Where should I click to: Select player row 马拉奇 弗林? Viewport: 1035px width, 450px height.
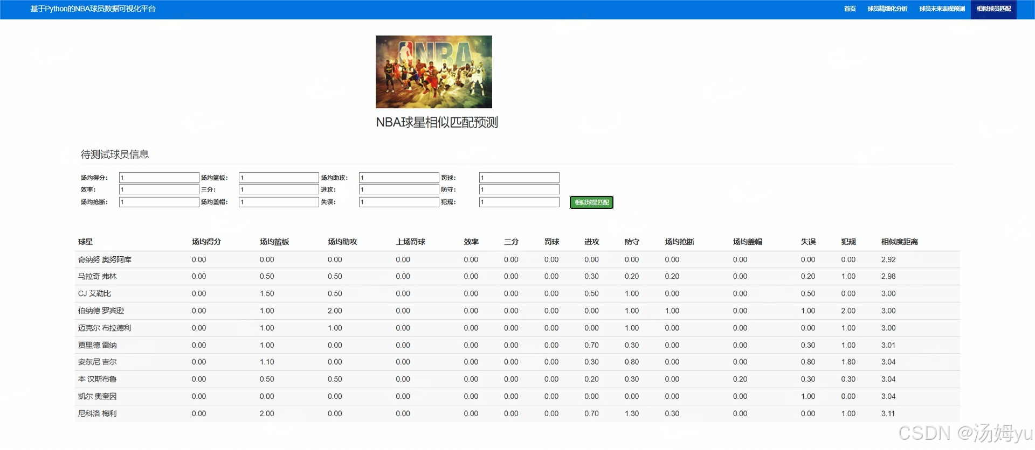coord(517,277)
